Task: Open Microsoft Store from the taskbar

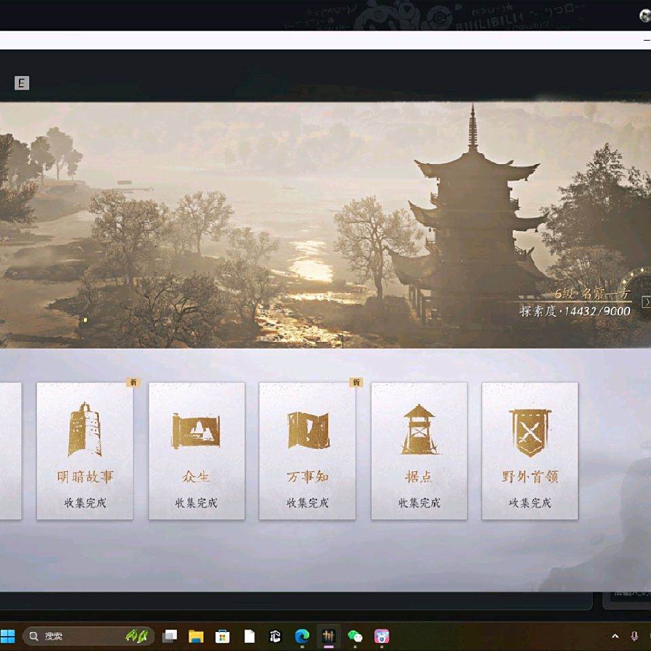Action: [222, 636]
